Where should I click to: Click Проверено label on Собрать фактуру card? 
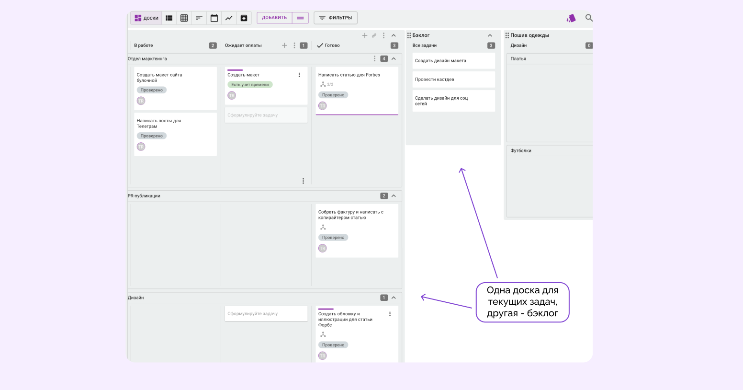(333, 238)
